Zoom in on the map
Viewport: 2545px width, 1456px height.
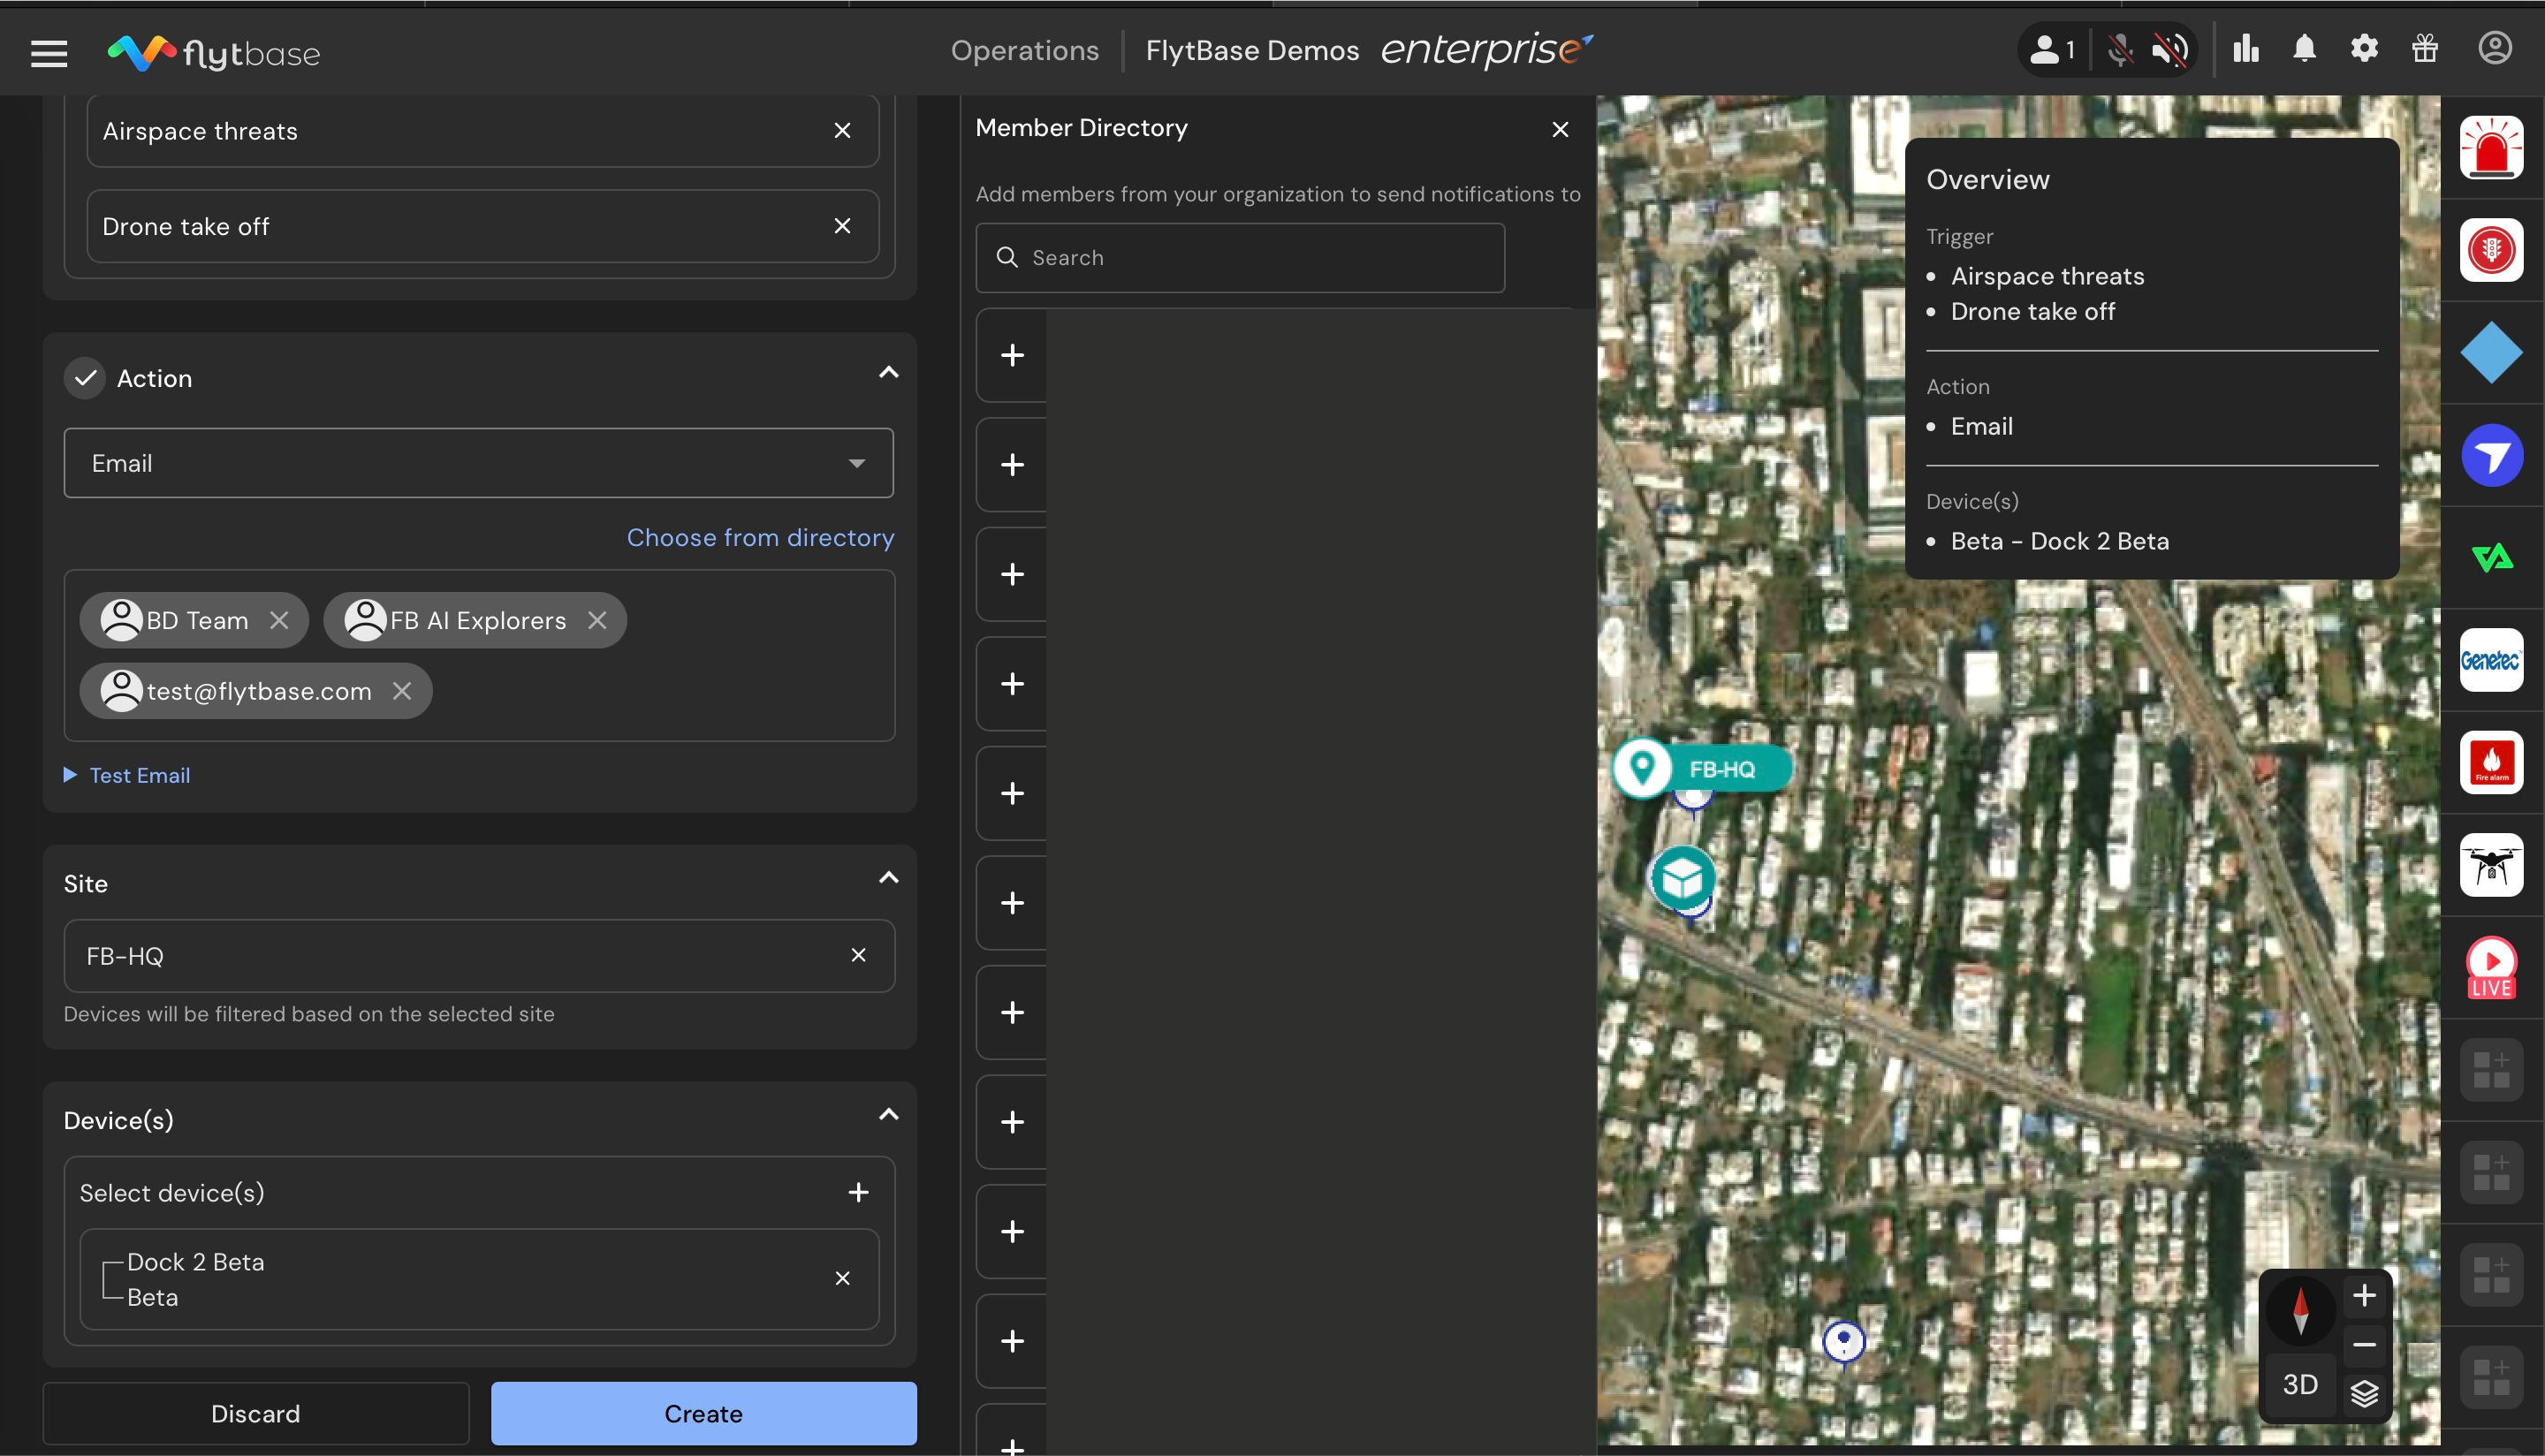coord(2364,1296)
